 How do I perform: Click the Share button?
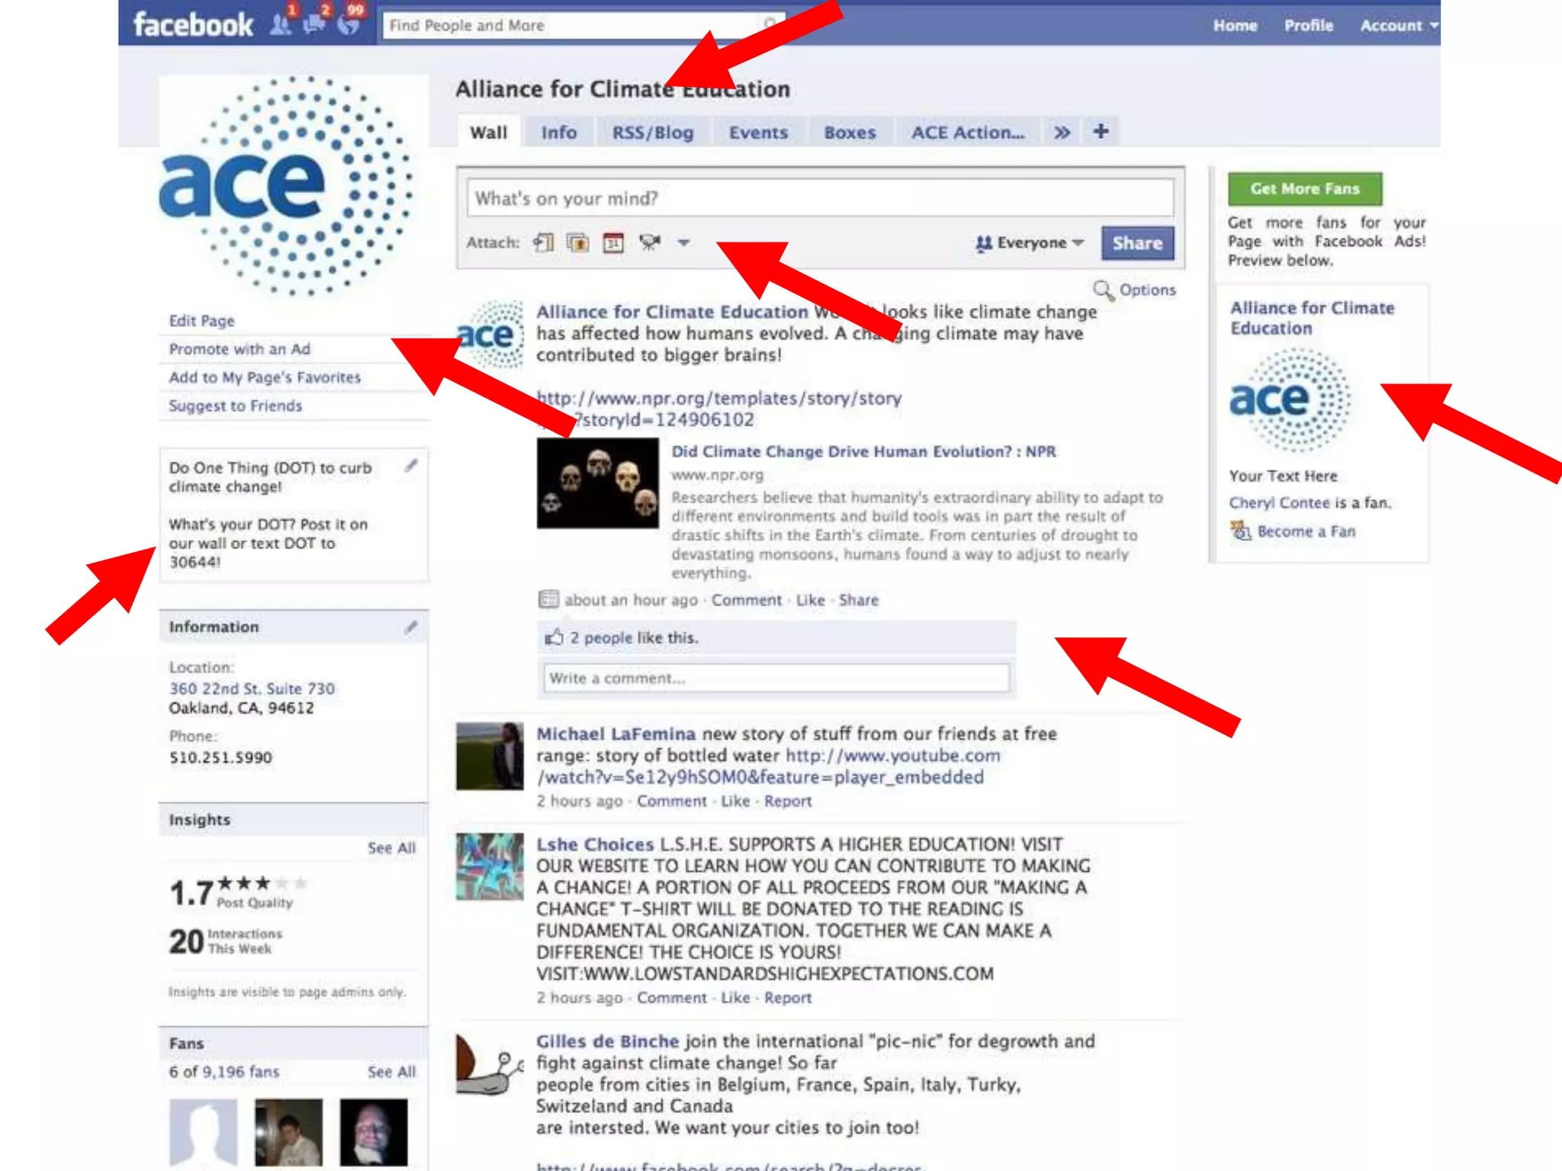coord(1137,243)
